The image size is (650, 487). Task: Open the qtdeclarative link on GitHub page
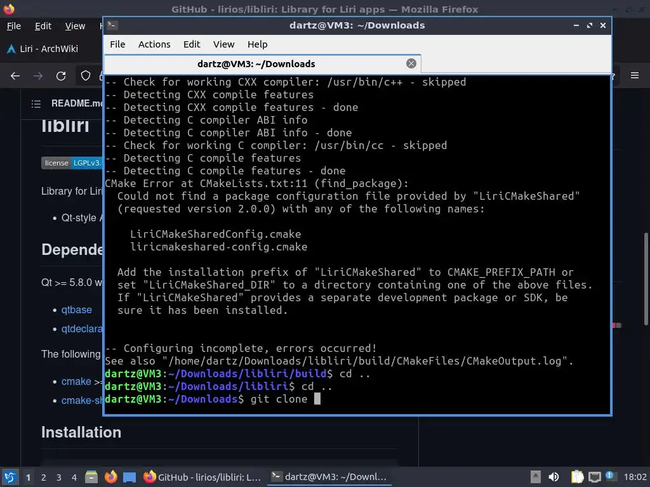coord(82,329)
